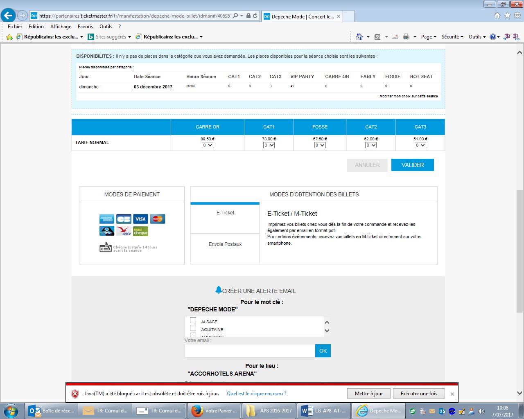The width and height of the screenshot is (524, 419).
Task: Click the Java blocked shield icon
Action: (75, 394)
